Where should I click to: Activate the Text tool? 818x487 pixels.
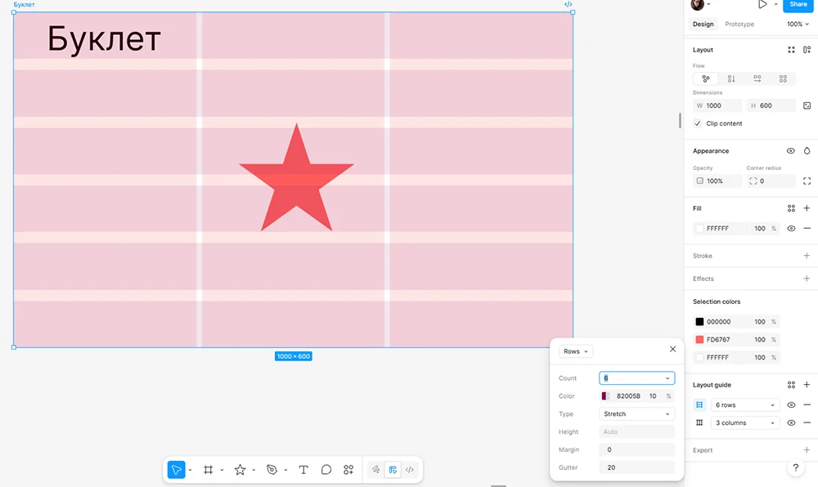[x=303, y=470]
